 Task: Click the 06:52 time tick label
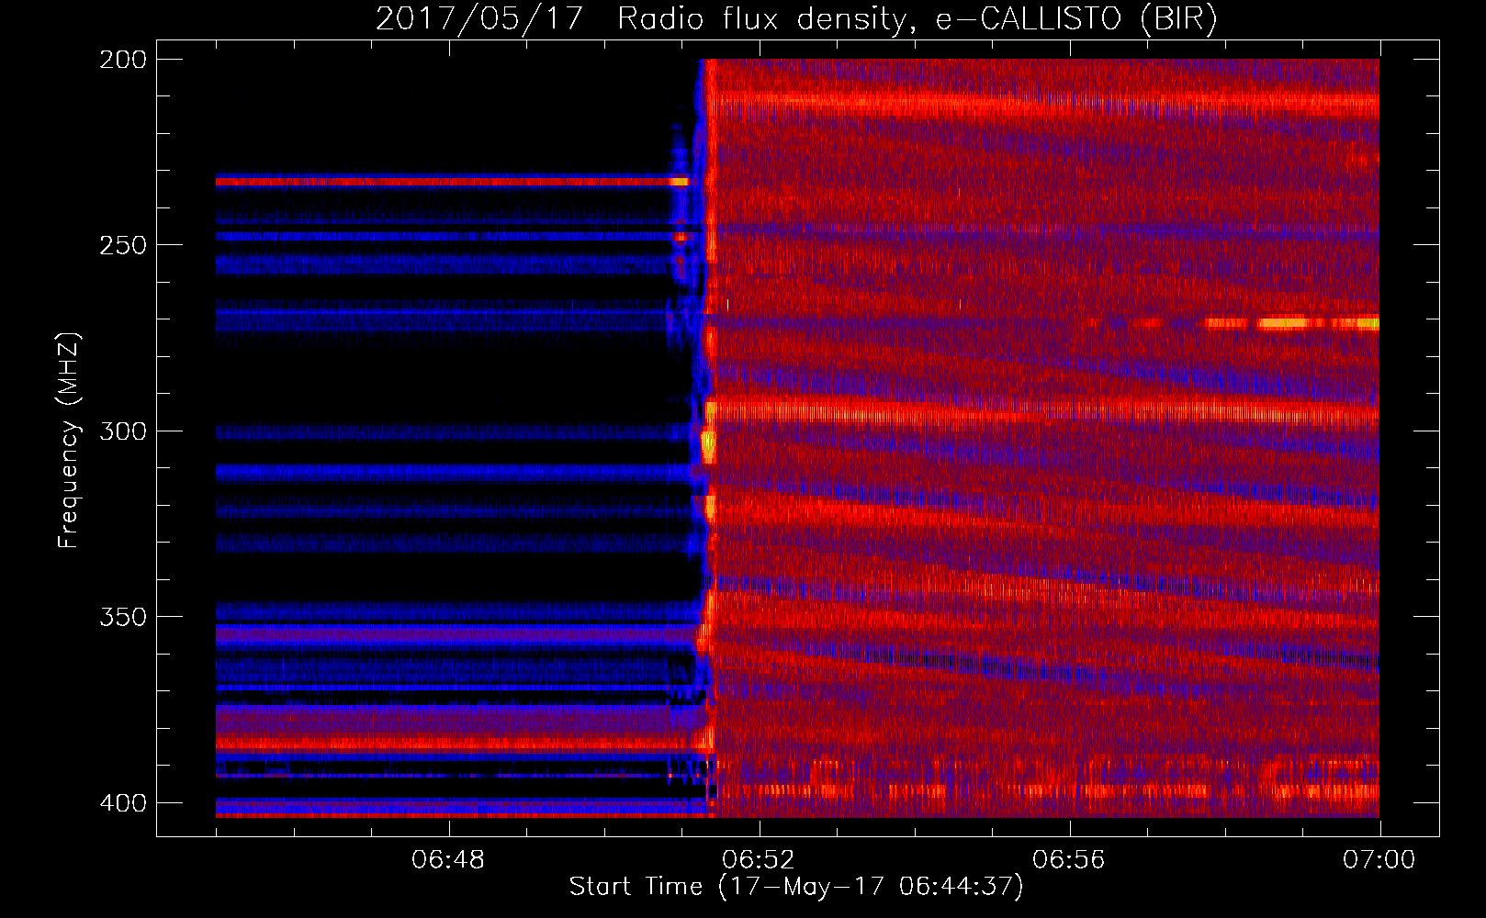coord(759,860)
